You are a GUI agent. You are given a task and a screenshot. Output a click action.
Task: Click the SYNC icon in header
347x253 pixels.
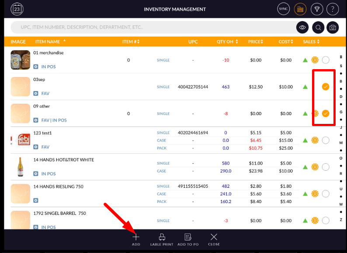click(x=284, y=9)
